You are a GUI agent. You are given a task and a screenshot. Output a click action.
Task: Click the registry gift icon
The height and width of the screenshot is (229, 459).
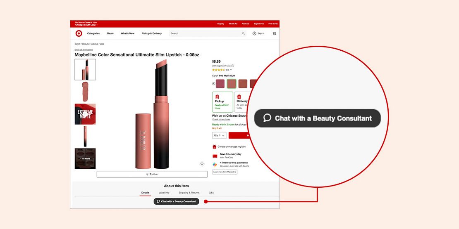(x=215, y=146)
